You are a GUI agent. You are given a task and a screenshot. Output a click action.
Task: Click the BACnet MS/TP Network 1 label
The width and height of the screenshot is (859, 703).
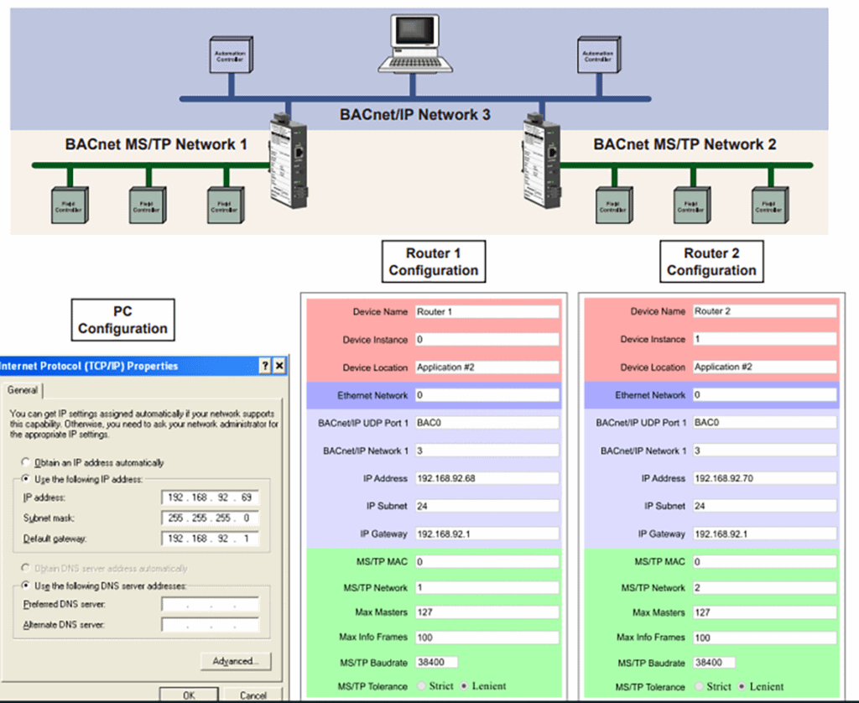pos(156,144)
